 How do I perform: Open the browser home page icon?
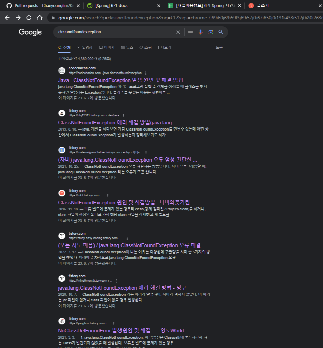click(39, 18)
